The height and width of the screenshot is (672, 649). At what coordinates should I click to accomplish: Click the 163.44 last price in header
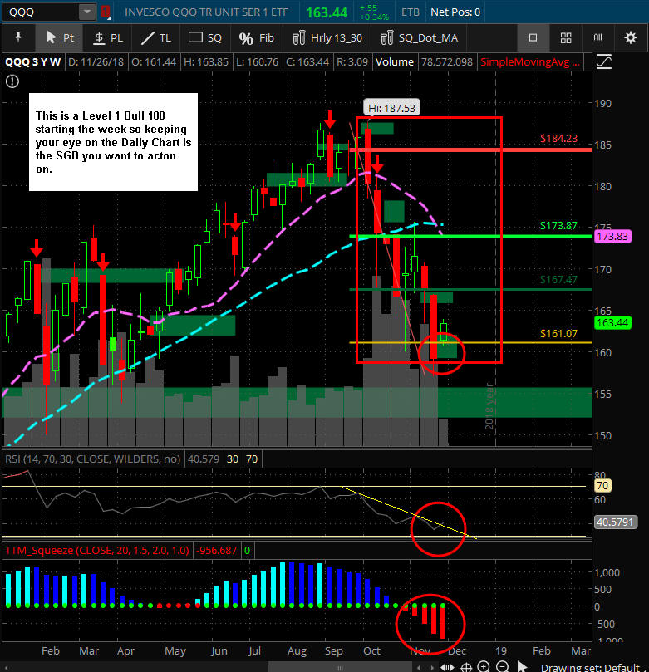[327, 12]
